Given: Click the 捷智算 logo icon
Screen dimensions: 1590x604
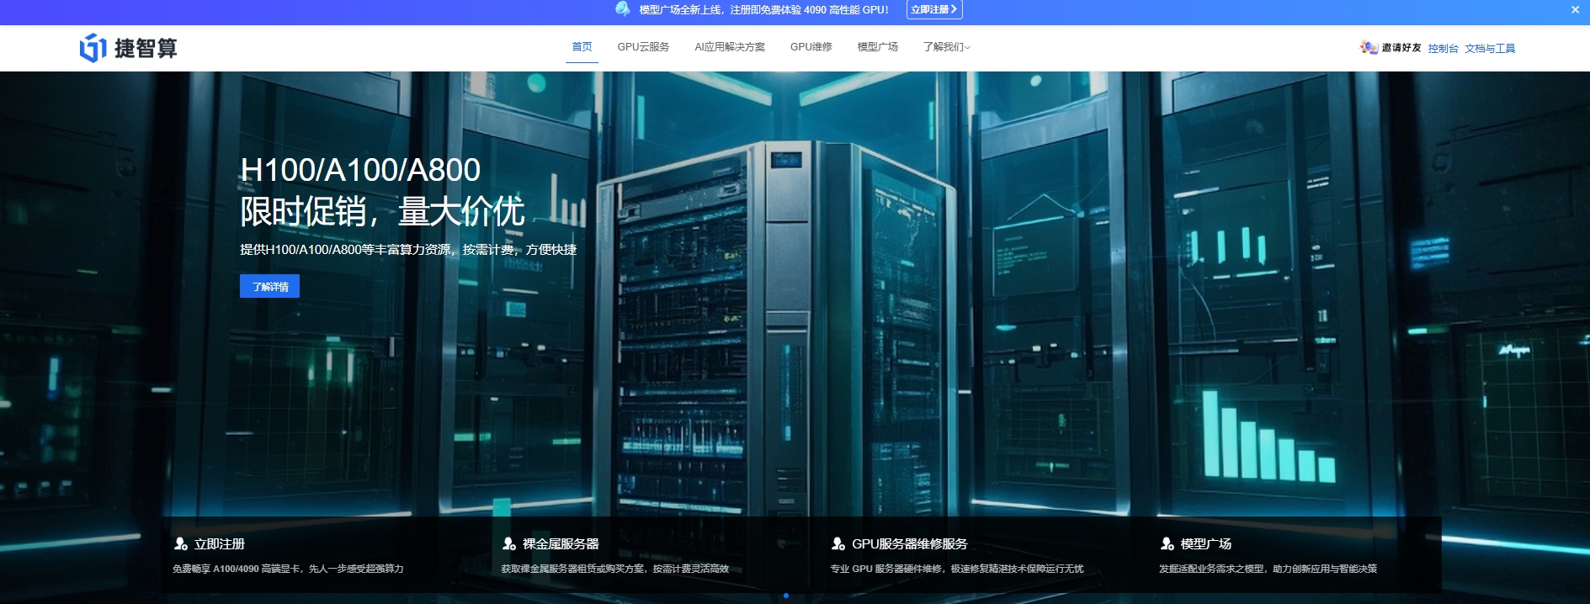Looking at the screenshot, I should tap(93, 48).
